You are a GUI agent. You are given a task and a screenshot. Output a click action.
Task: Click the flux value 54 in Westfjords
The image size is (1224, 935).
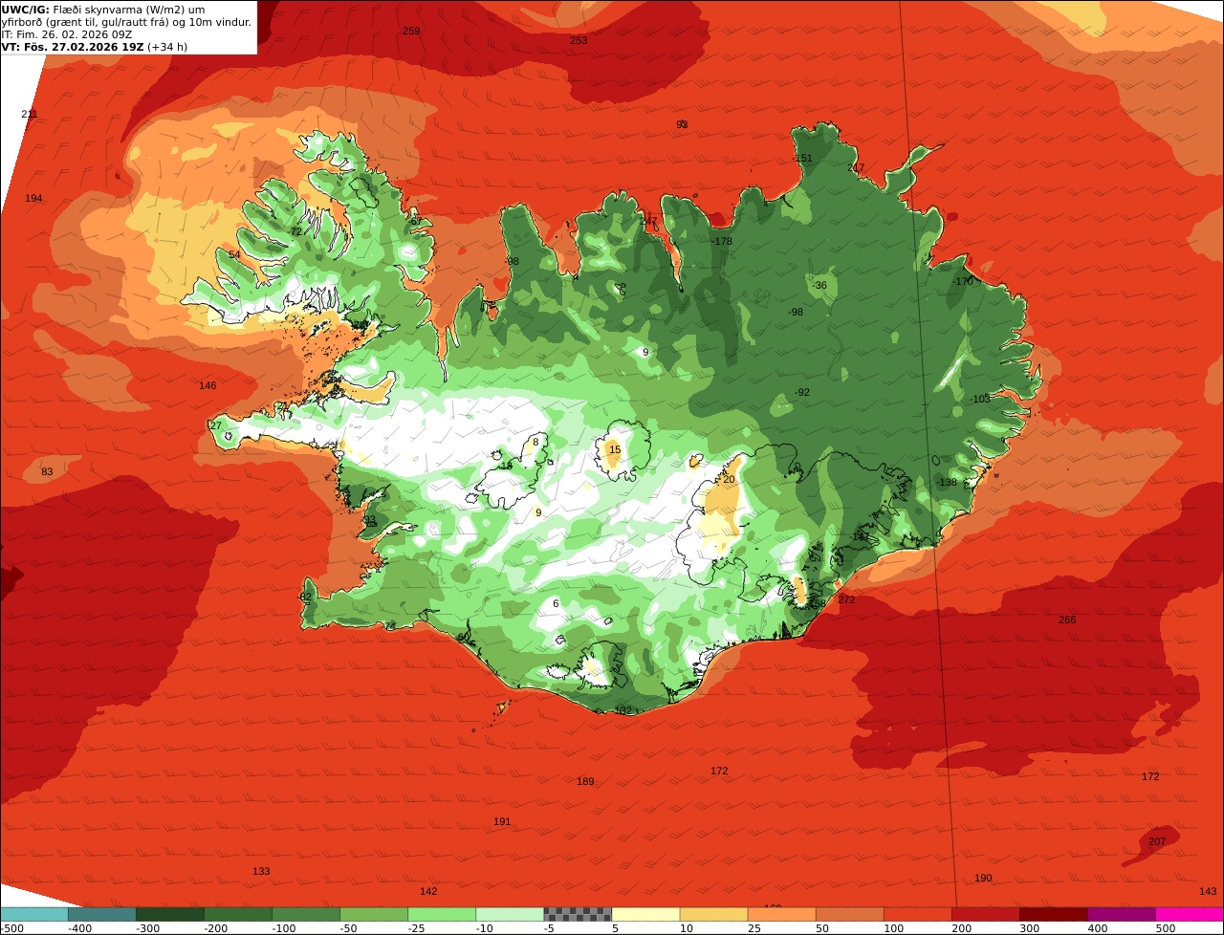coord(234,254)
